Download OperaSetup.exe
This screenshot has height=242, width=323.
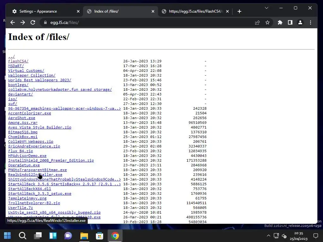pyautogui.click(x=24, y=165)
